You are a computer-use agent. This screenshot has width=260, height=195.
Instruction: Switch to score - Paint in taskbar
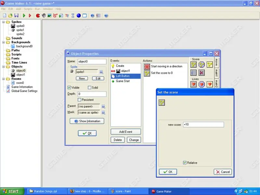click(128, 191)
